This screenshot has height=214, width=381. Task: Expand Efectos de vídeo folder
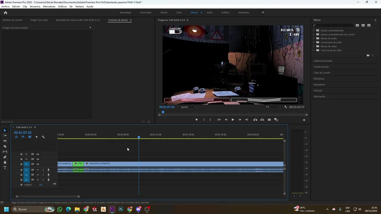click(314, 46)
